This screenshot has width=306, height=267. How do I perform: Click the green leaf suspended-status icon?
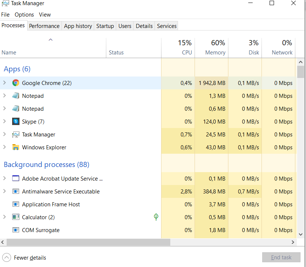coord(156,217)
